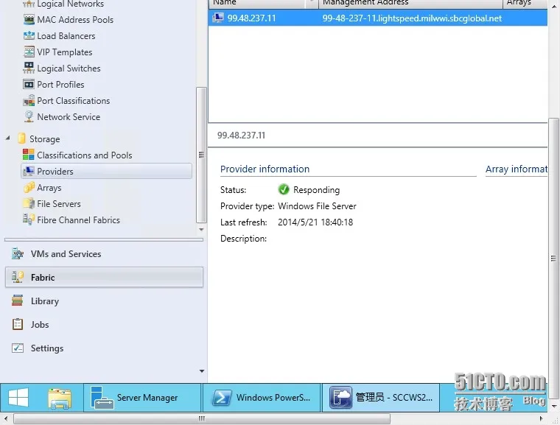The image size is (560, 425).
Task: Click the Provider information section heading
Action: [265, 169]
